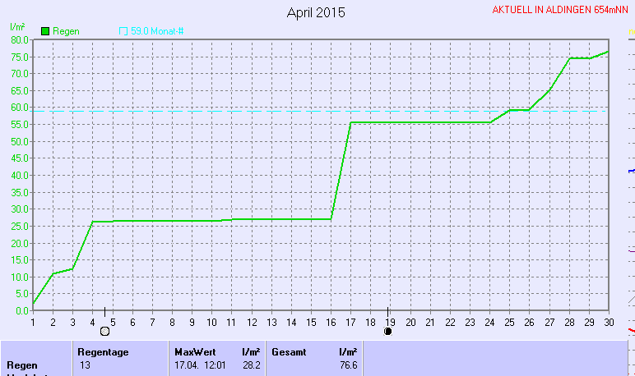This screenshot has width=635, height=376.
Task: Click the Regentage column header
Action: (103, 351)
